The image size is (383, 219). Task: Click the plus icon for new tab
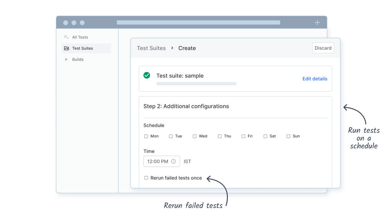[x=317, y=23]
